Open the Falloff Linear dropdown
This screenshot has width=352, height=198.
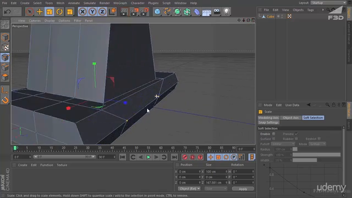(283, 144)
